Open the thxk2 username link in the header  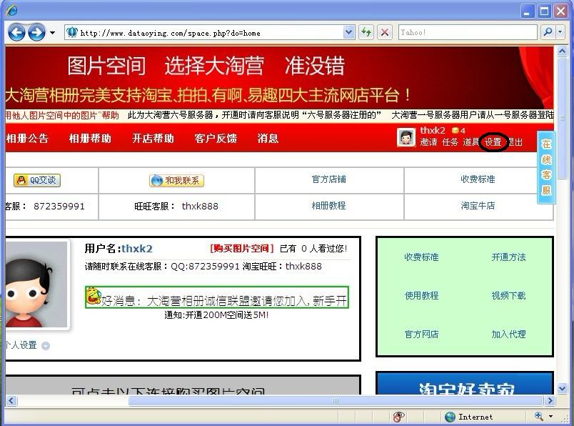433,131
